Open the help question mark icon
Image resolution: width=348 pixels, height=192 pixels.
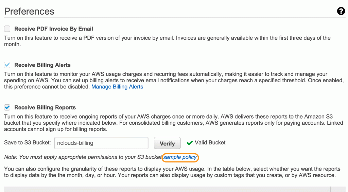tap(341, 11)
